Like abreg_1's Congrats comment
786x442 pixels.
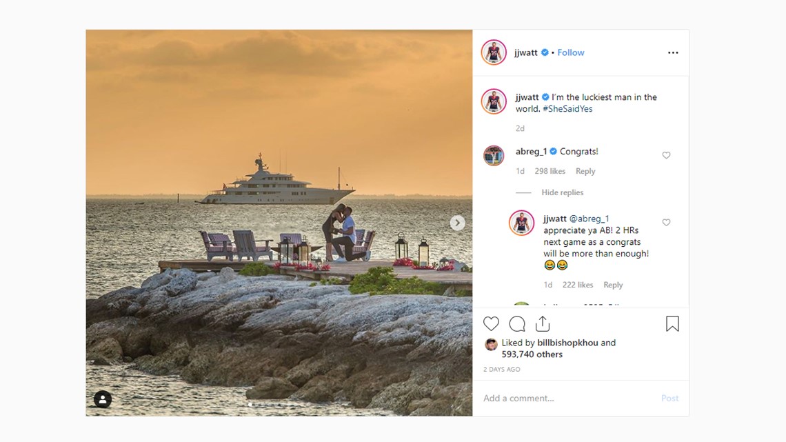pyautogui.click(x=666, y=155)
